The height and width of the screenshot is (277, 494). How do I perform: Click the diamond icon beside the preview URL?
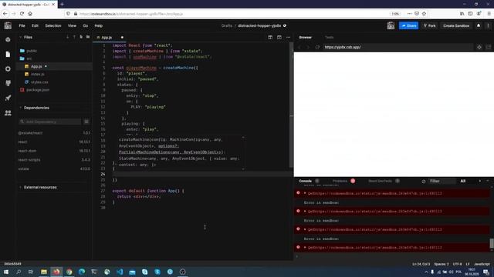[x=479, y=47]
